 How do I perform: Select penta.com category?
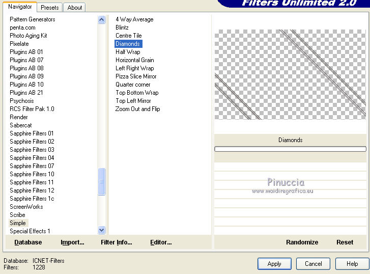pyautogui.click(x=22, y=28)
